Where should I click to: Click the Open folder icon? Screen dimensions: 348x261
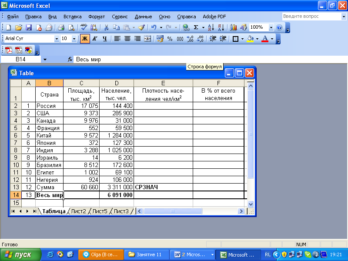click(19, 27)
